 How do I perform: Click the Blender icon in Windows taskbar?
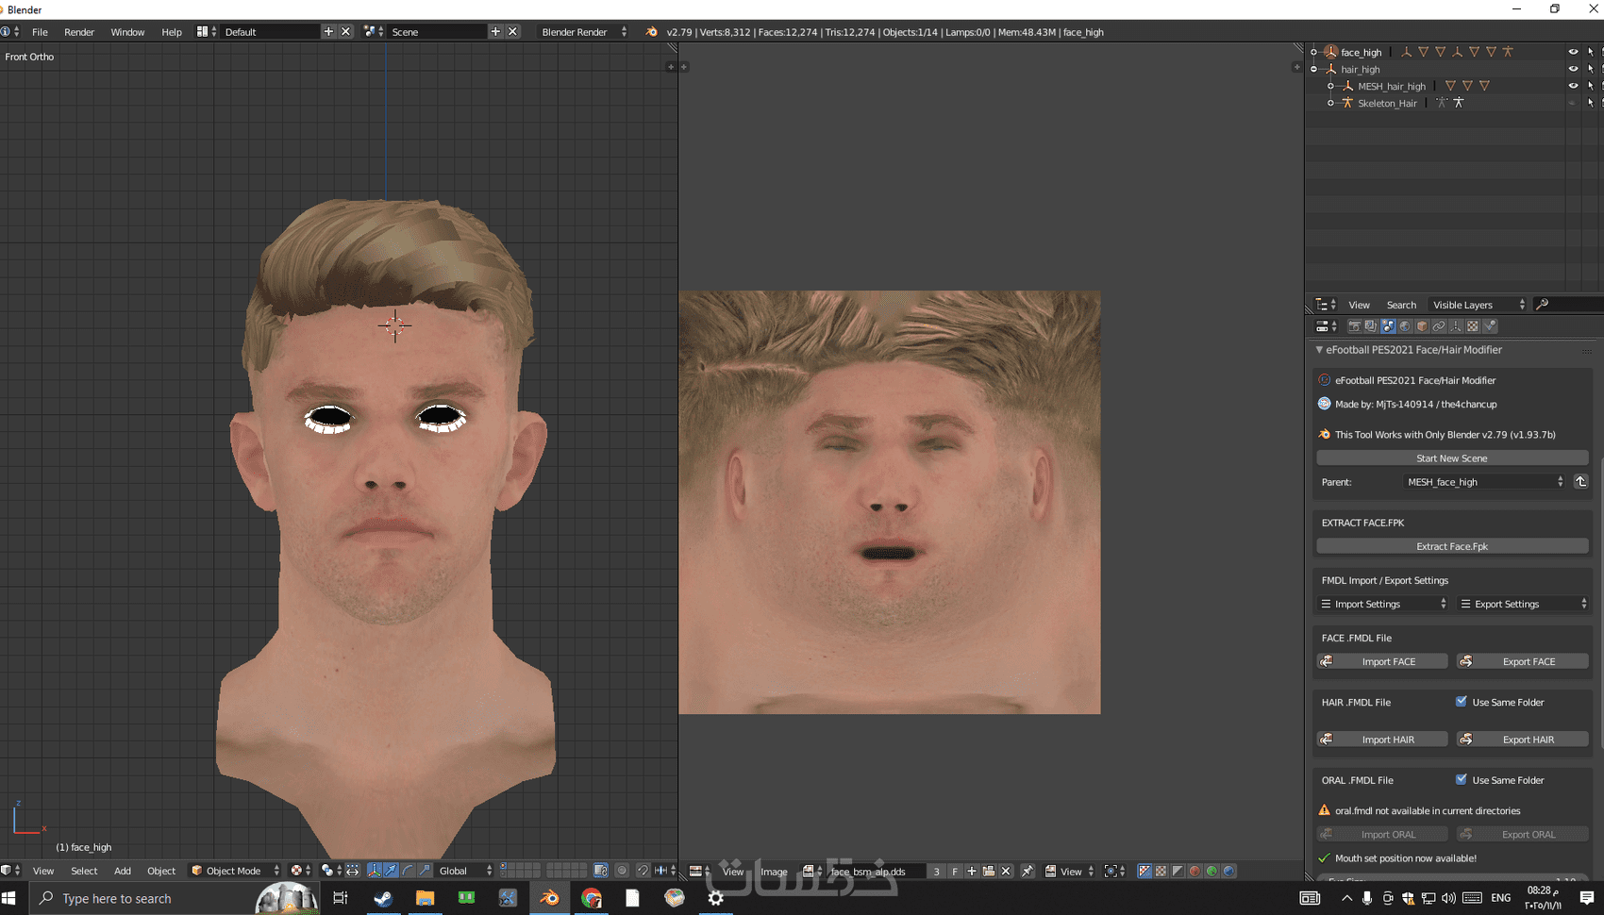point(549,898)
